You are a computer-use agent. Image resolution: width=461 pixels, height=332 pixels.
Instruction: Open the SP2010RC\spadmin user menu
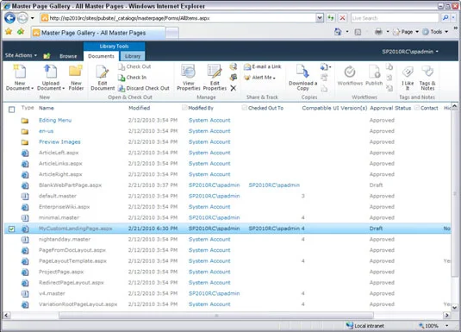point(410,52)
